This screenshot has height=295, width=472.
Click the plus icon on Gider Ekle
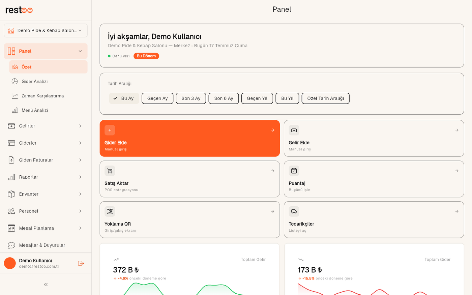(110, 130)
